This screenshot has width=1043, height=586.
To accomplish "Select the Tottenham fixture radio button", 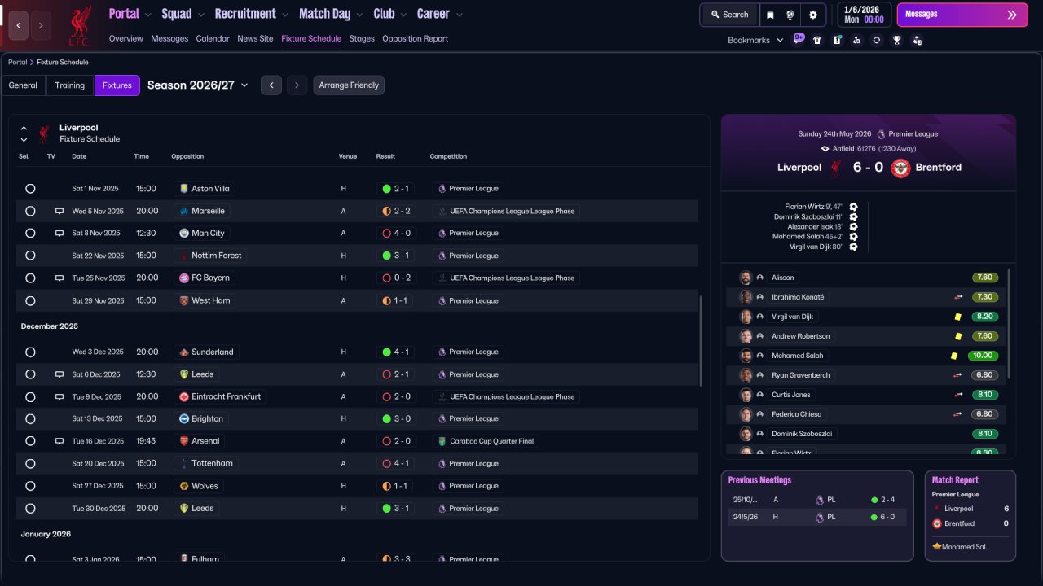I will 30,463.
